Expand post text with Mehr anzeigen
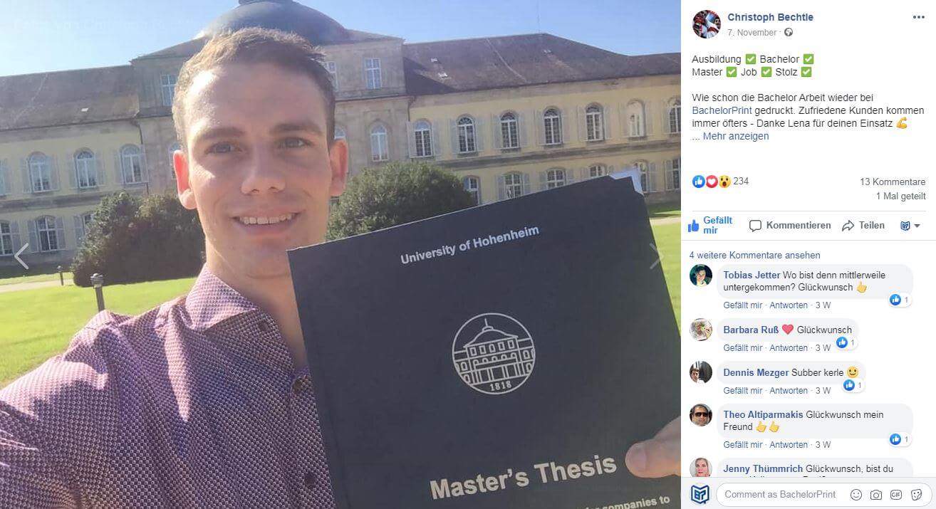 click(736, 136)
